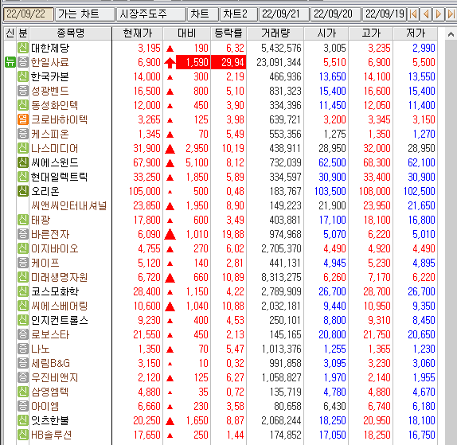
Task: Click the 신 badge beside 태광
Action: (23, 220)
